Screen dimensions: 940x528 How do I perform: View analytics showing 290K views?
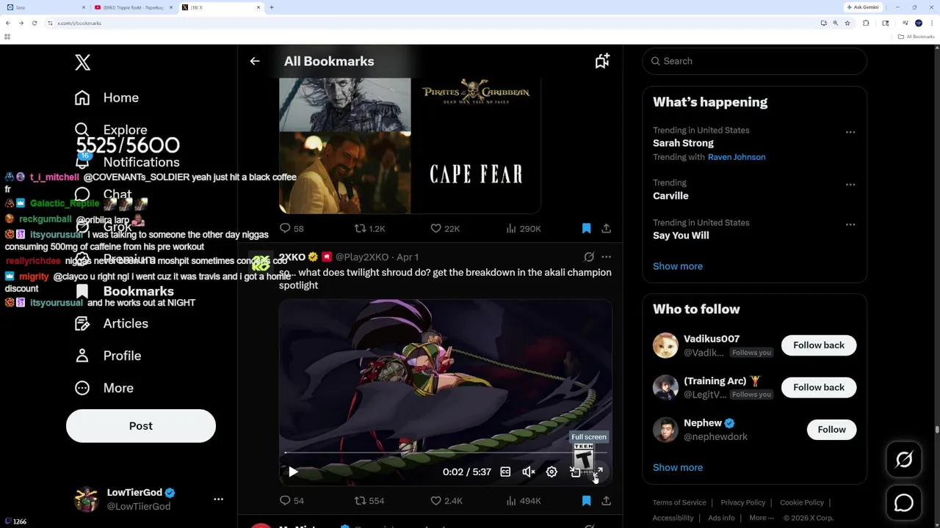(x=523, y=229)
